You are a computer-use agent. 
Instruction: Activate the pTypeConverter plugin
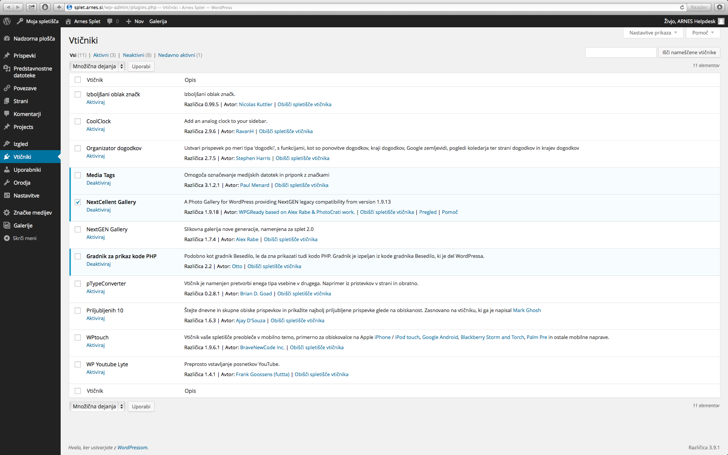coord(96,291)
